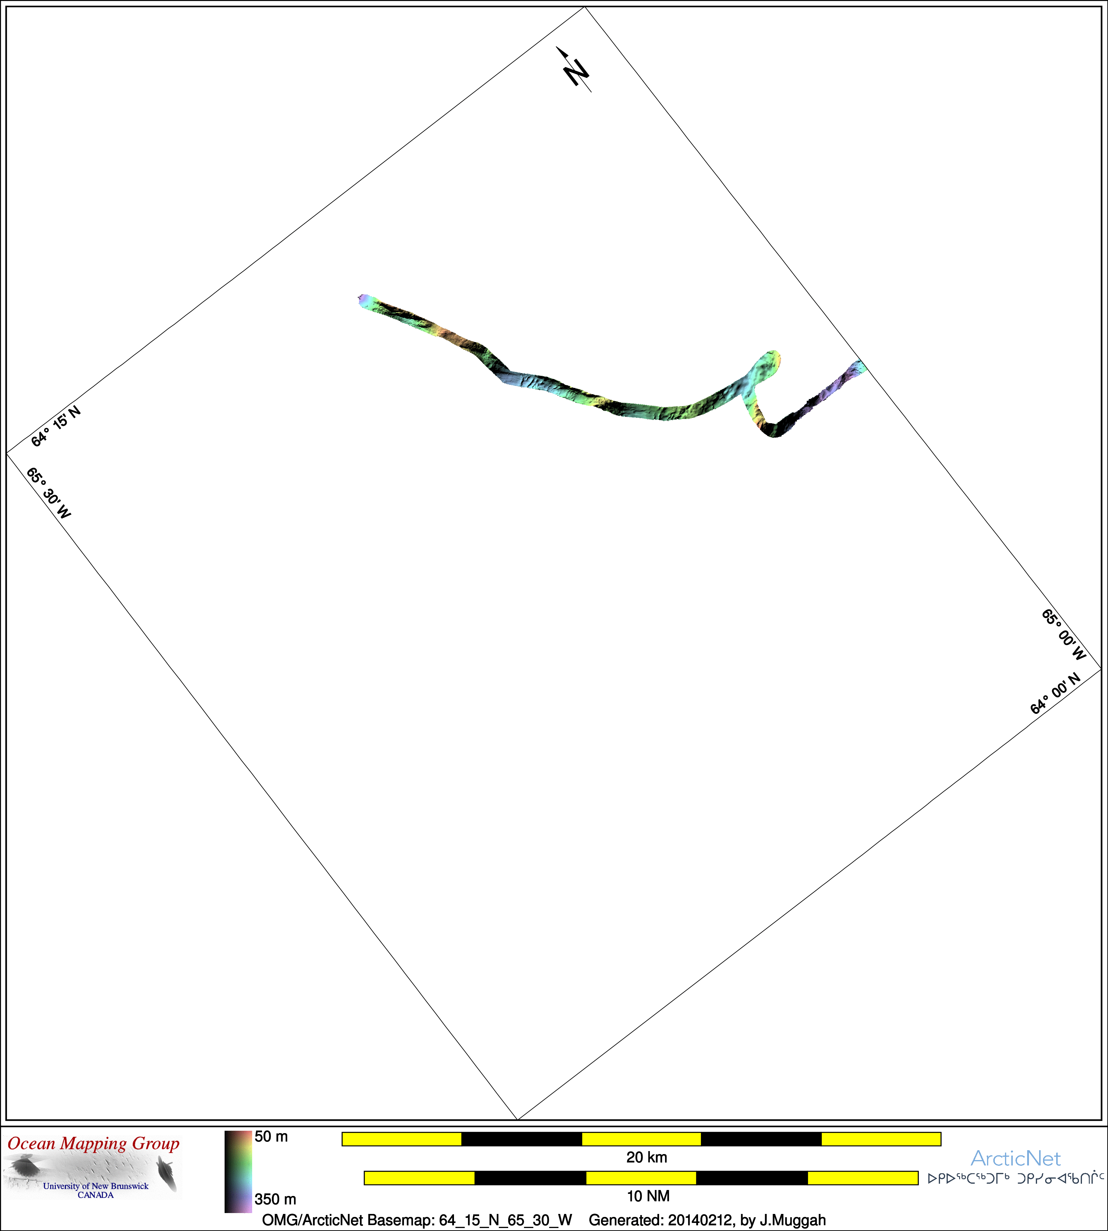The height and width of the screenshot is (1231, 1108).
Task: Click the depth color scale bar
Action: pyautogui.click(x=238, y=1171)
